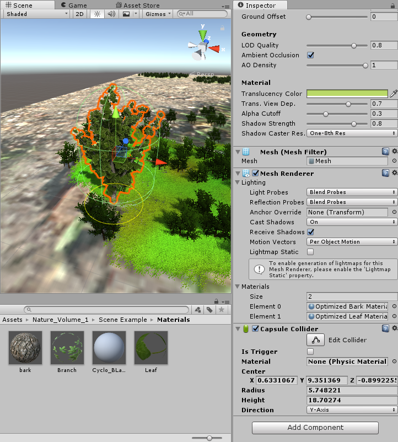
Task: Mute scene audio with speaker icon
Action: click(x=111, y=14)
